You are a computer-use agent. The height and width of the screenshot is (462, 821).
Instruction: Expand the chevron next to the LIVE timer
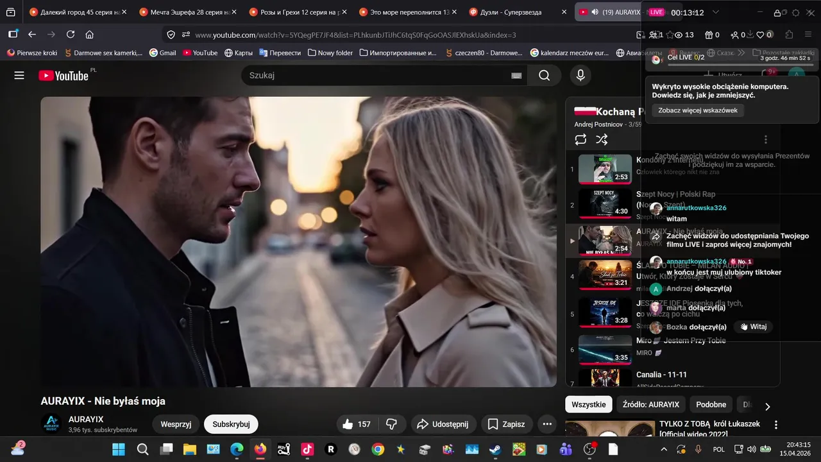click(716, 12)
